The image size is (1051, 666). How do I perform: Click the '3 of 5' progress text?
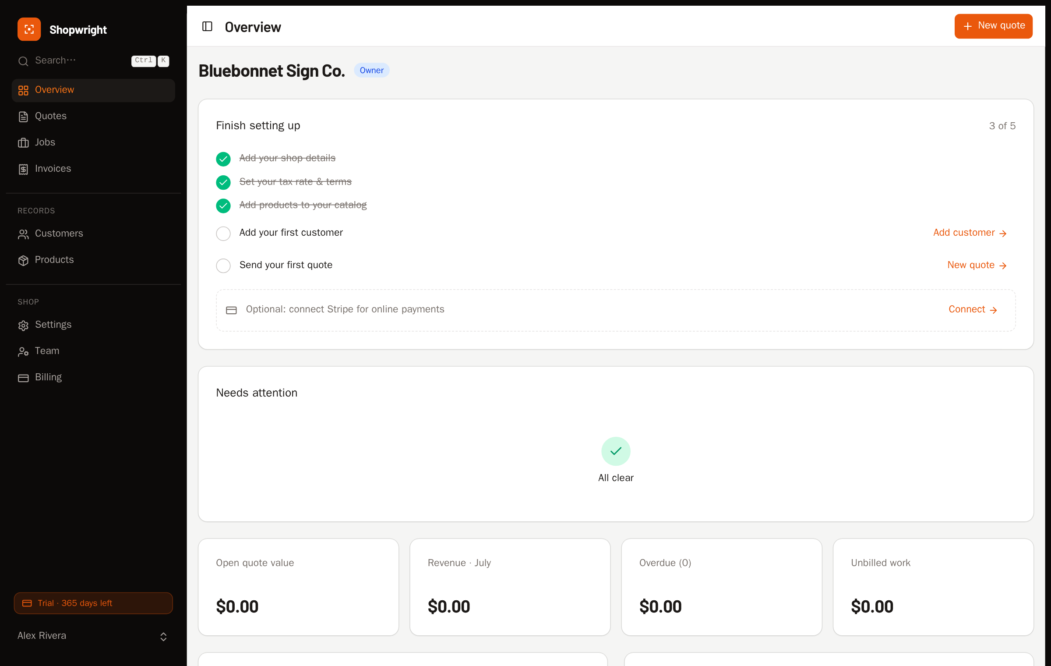coord(1002,126)
